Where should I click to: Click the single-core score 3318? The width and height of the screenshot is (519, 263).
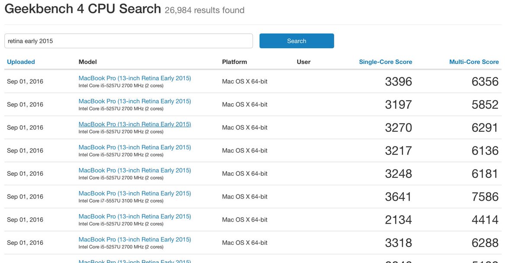[398, 243]
